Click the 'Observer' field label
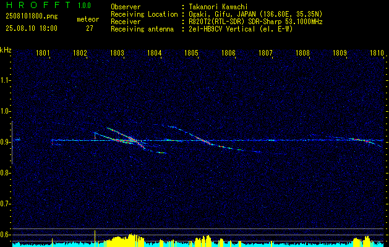The width and height of the screenshot is (389, 247). (126, 7)
